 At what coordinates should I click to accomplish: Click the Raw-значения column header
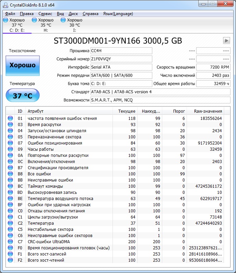click(x=208, y=111)
